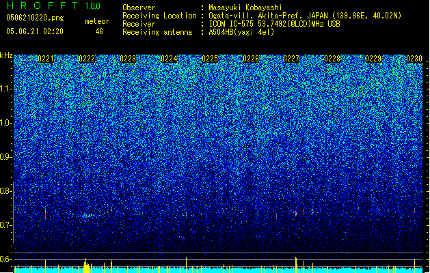430x273 pixels.
Task: Click the meteor count value 46
Action: tap(99, 31)
